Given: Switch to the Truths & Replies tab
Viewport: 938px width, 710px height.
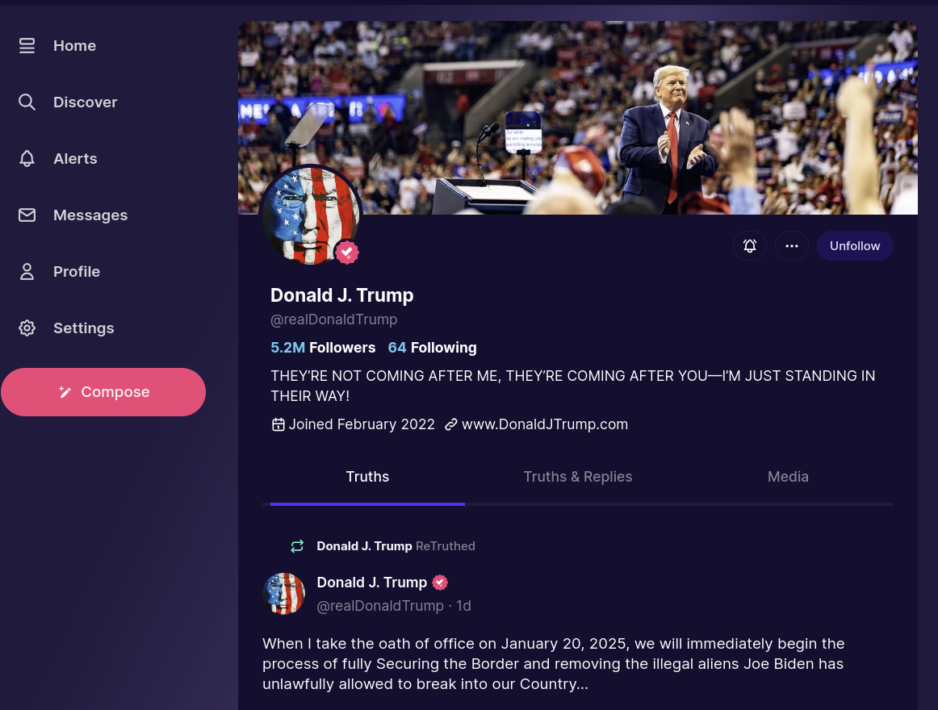Looking at the screenshot, I should tap(578, 477).
